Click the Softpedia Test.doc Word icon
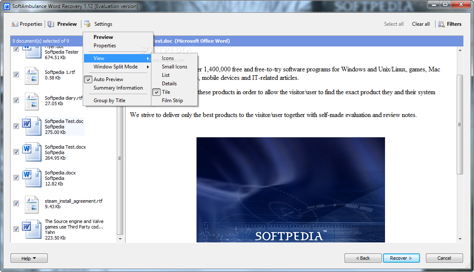 [32, 126]
